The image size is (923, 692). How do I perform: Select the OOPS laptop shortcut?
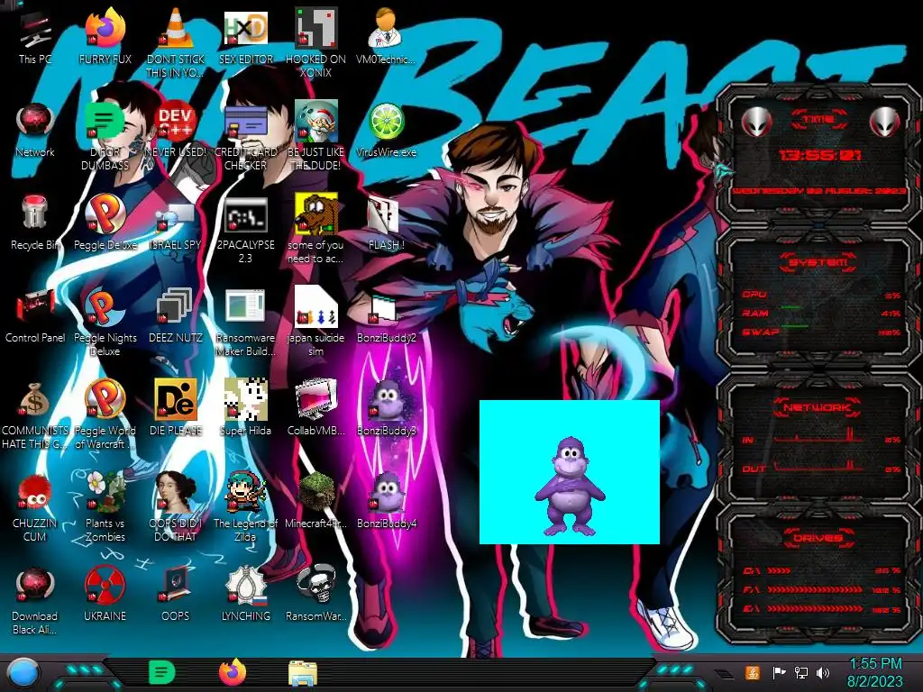click(x=176, y=595)
